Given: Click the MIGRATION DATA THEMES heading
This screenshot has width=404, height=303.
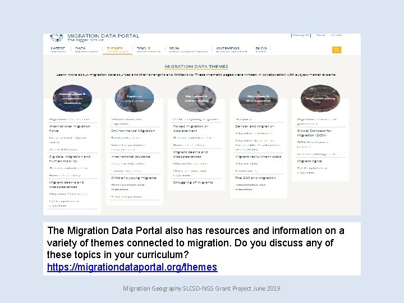Looking at the screenshot, I should pos(196,66).
